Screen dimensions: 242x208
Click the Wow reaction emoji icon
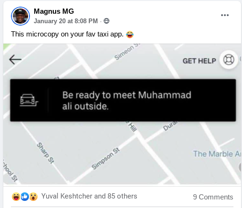pos(33,197)
